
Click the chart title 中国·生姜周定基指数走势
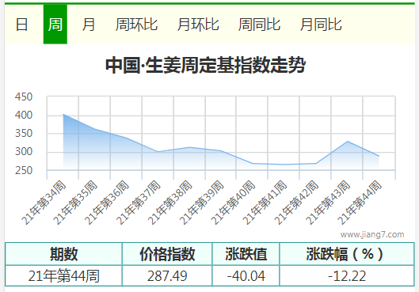(x=205, y=65)
